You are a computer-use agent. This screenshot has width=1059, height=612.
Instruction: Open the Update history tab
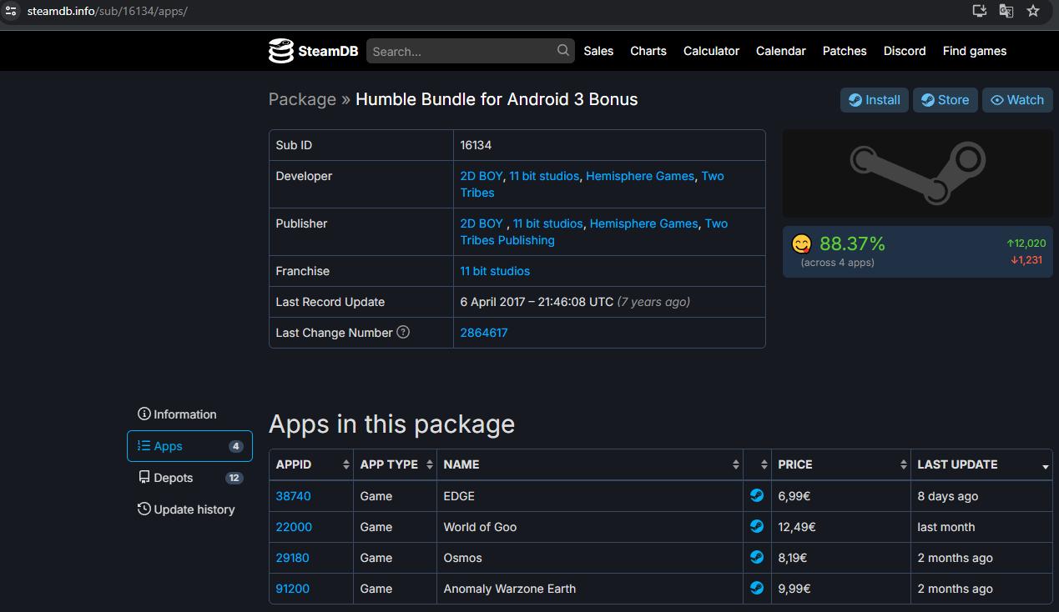194,509
